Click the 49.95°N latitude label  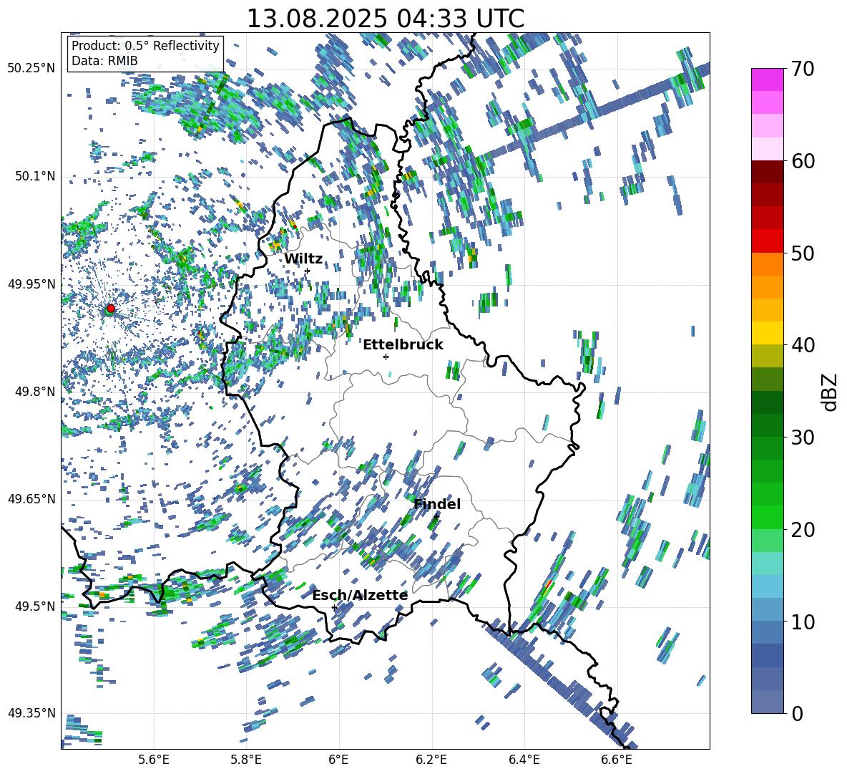[31, 284]
